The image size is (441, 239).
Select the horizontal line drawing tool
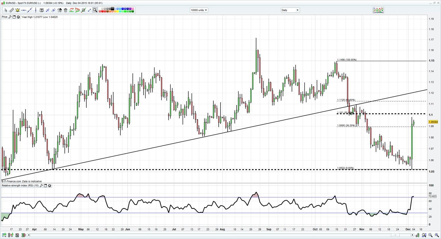coord(23,10)
